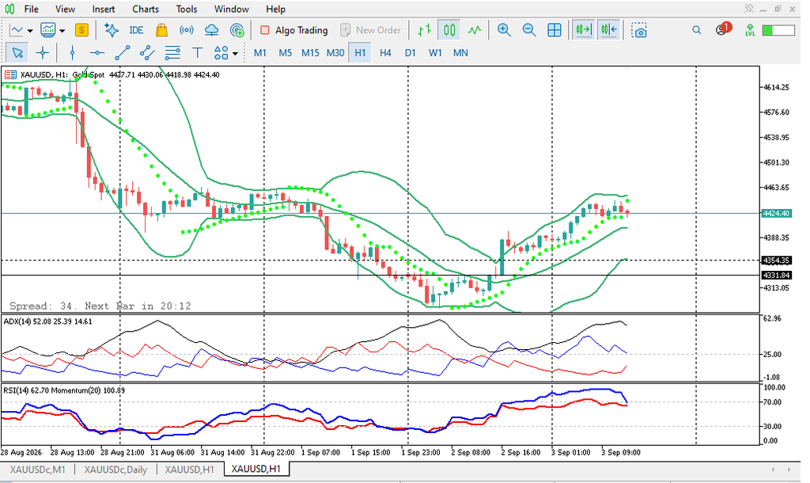Viewport: 810px width, 483px height.
Task: Open the View menu
Action: point(65,9)
